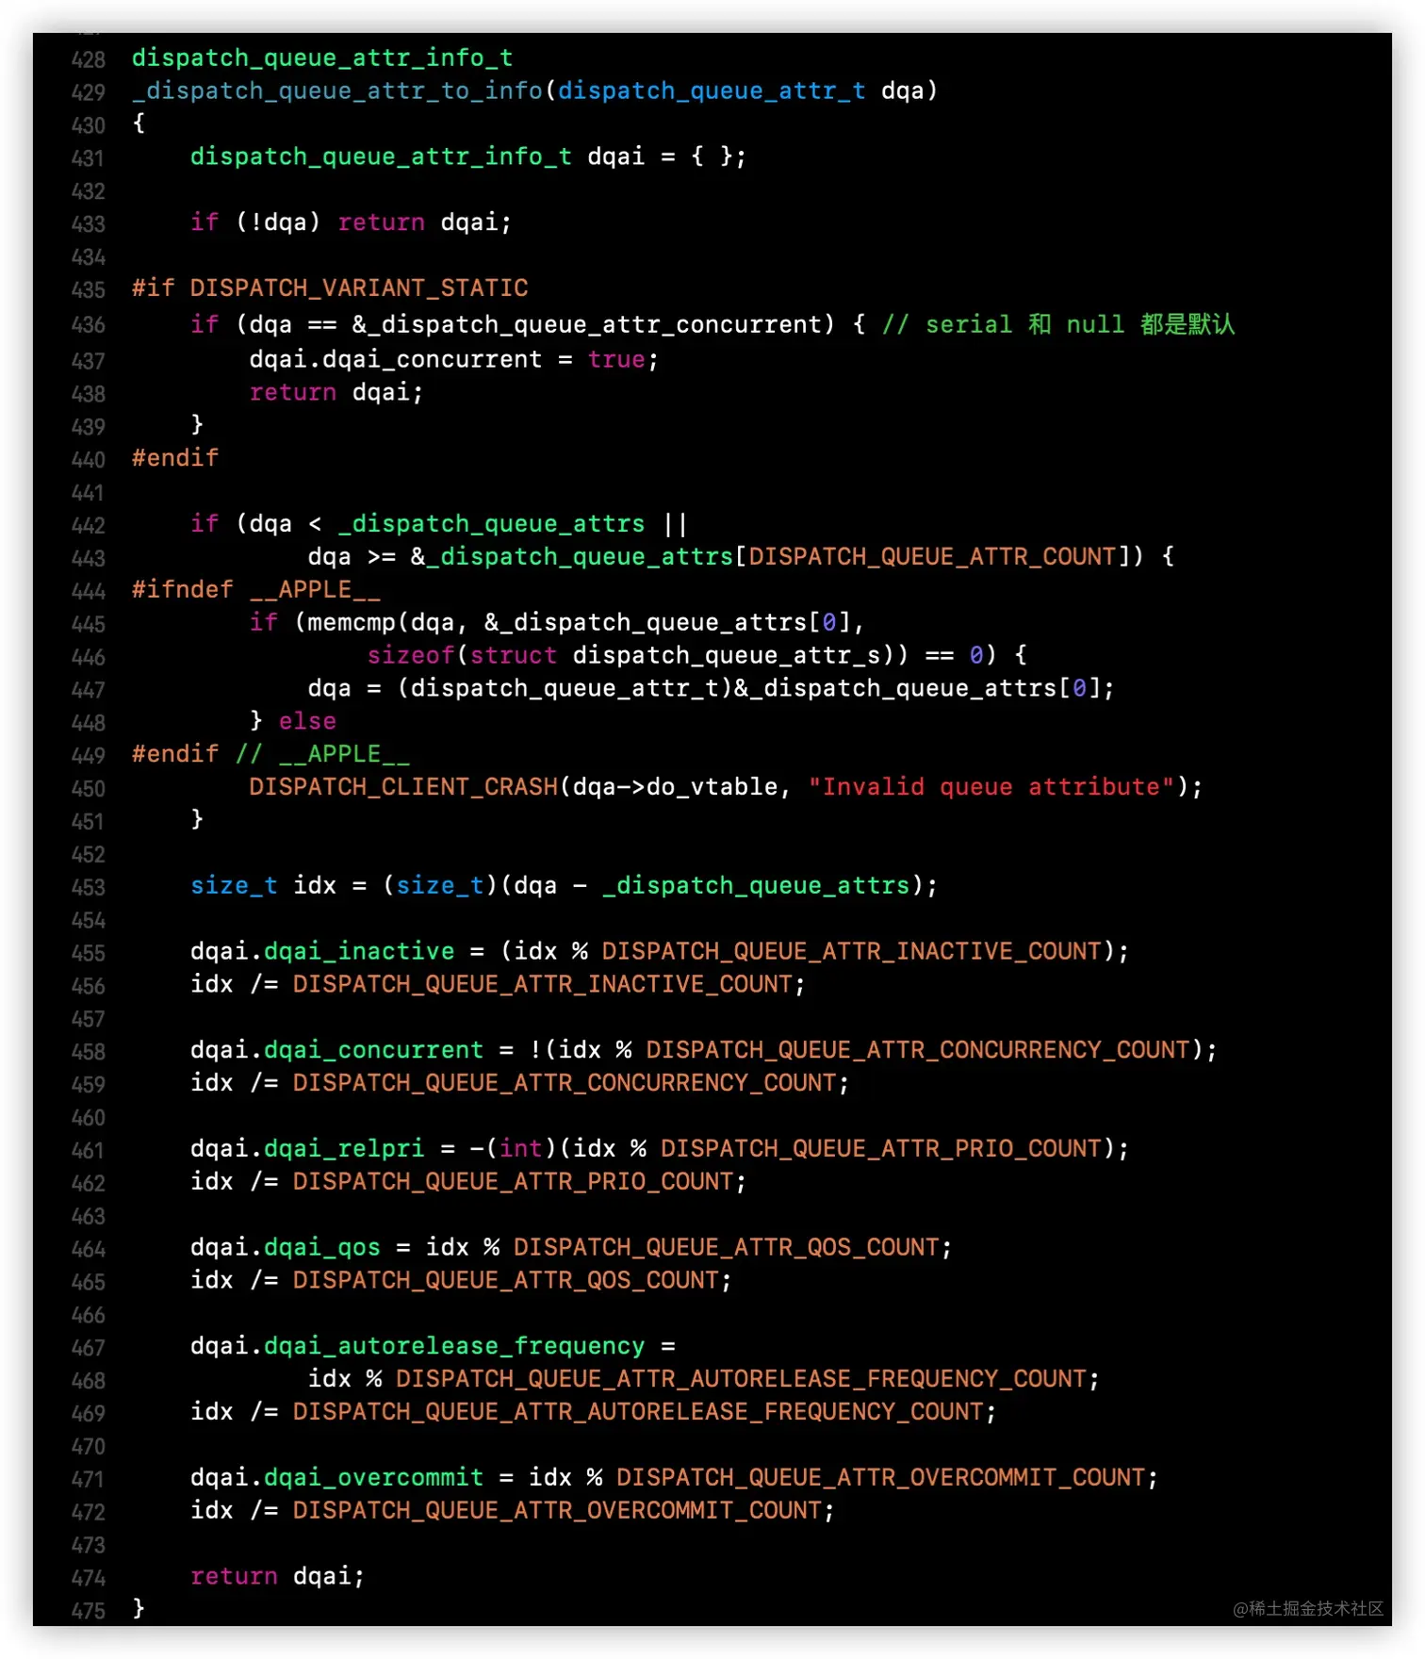Click 'DISPATCH_QUEUE_ATTR_PRIO_COUNT' on line 462
The image size is (1425, 1659).
[514, 1182]
